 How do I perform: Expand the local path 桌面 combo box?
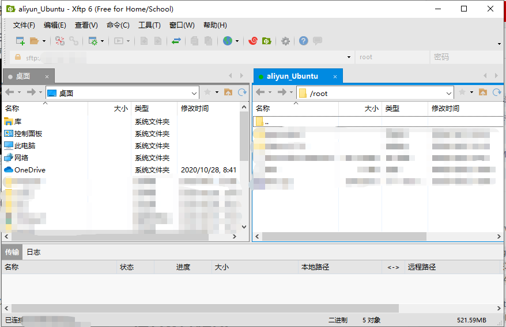[x=194, y=93]
